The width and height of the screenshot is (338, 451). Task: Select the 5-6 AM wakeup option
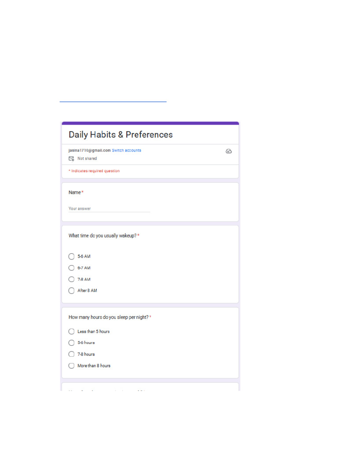[x=72, y=256]
